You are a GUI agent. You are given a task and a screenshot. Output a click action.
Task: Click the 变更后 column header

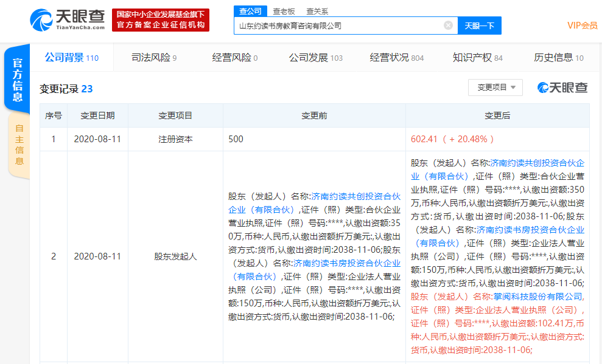pos(497,115)
